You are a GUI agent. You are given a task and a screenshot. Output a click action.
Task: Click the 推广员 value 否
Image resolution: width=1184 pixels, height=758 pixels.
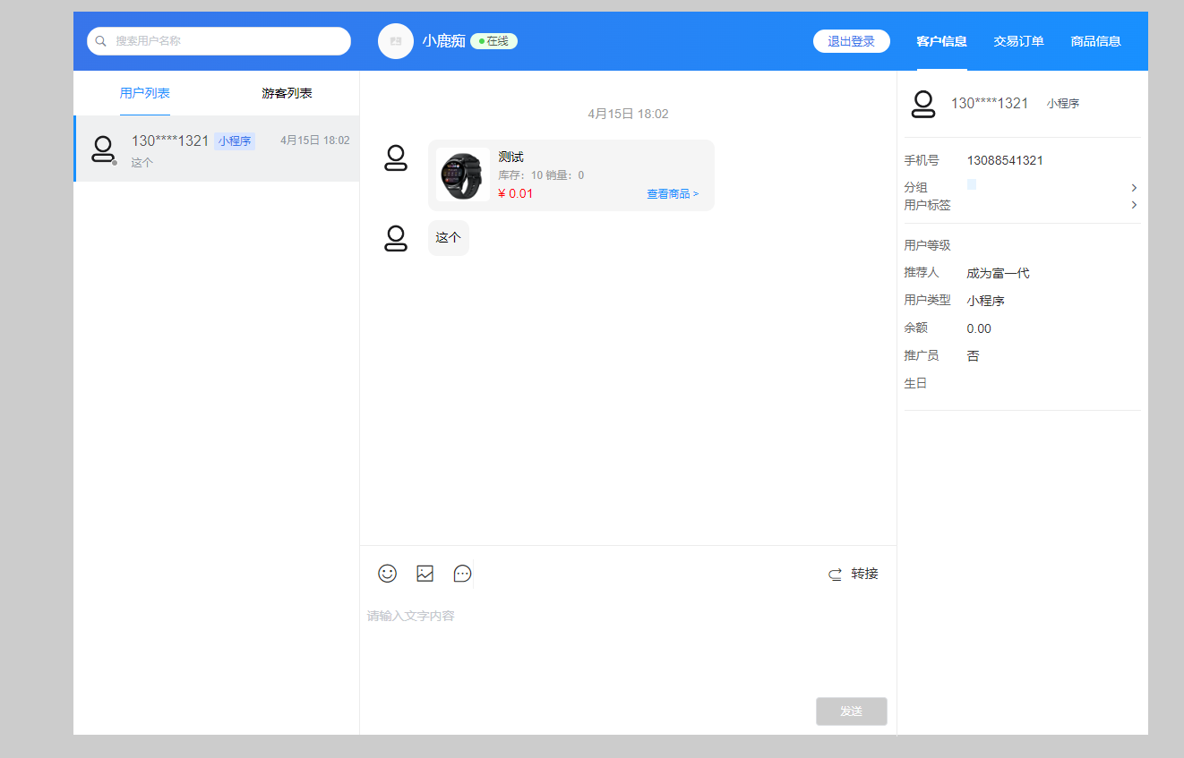tap(973, 356)
